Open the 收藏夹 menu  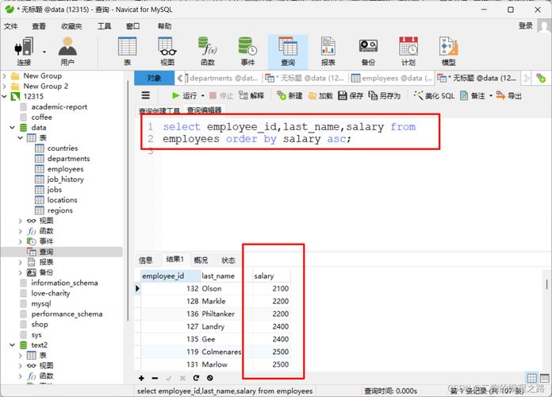point(71,26)
